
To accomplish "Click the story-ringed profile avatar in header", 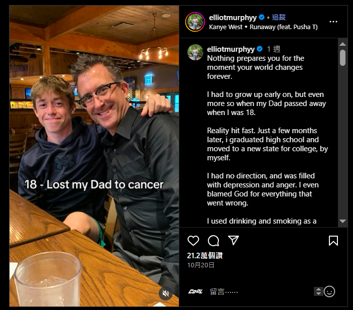I will (195, 22).
